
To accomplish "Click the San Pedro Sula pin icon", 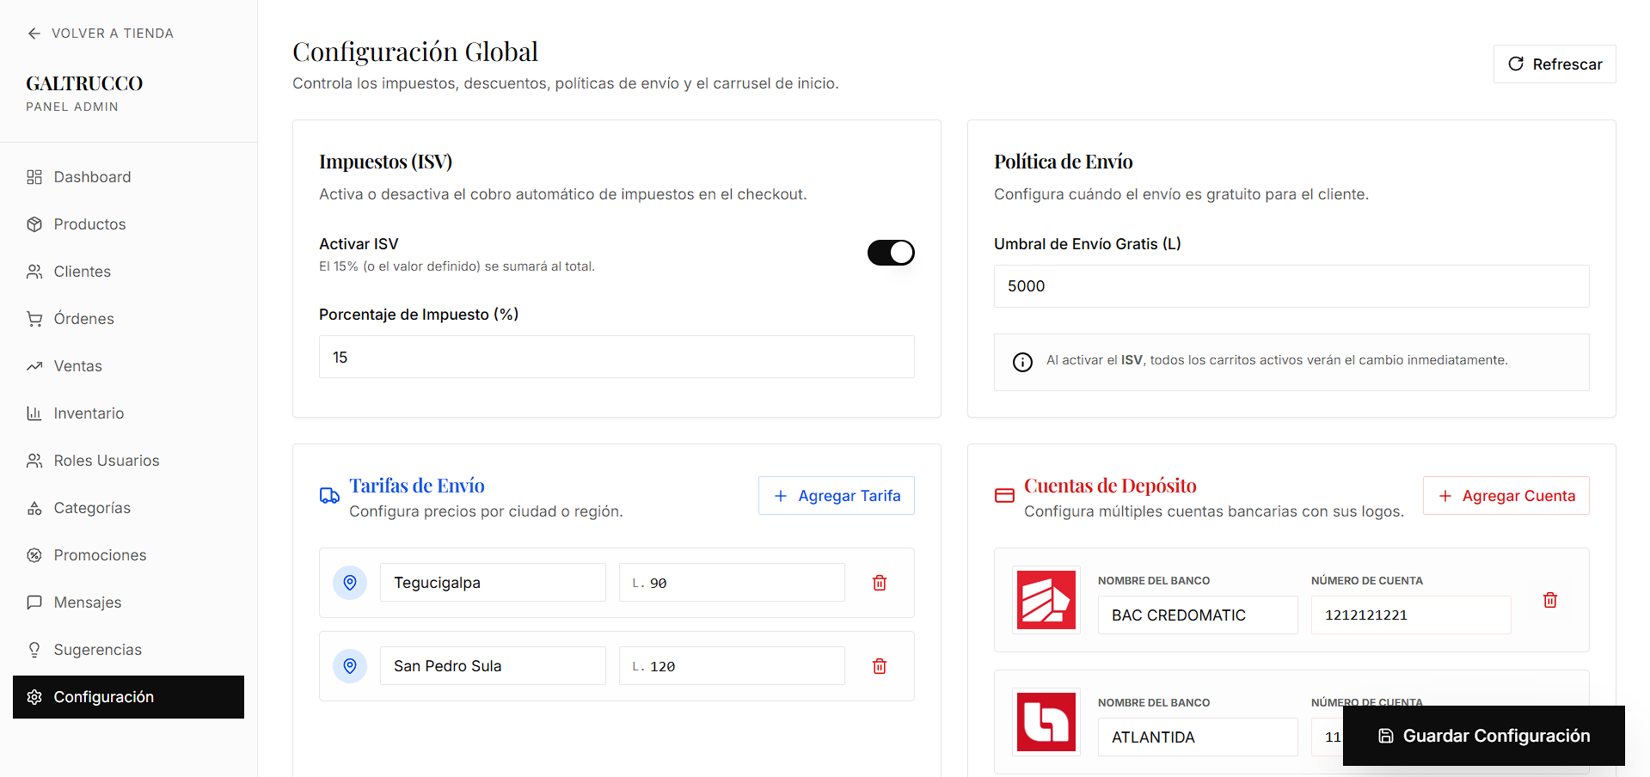I will click(350, 666).
